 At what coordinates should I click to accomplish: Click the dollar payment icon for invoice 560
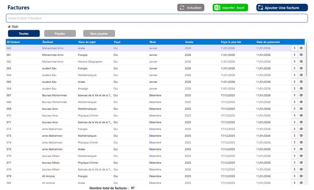(x=294, y=48)
